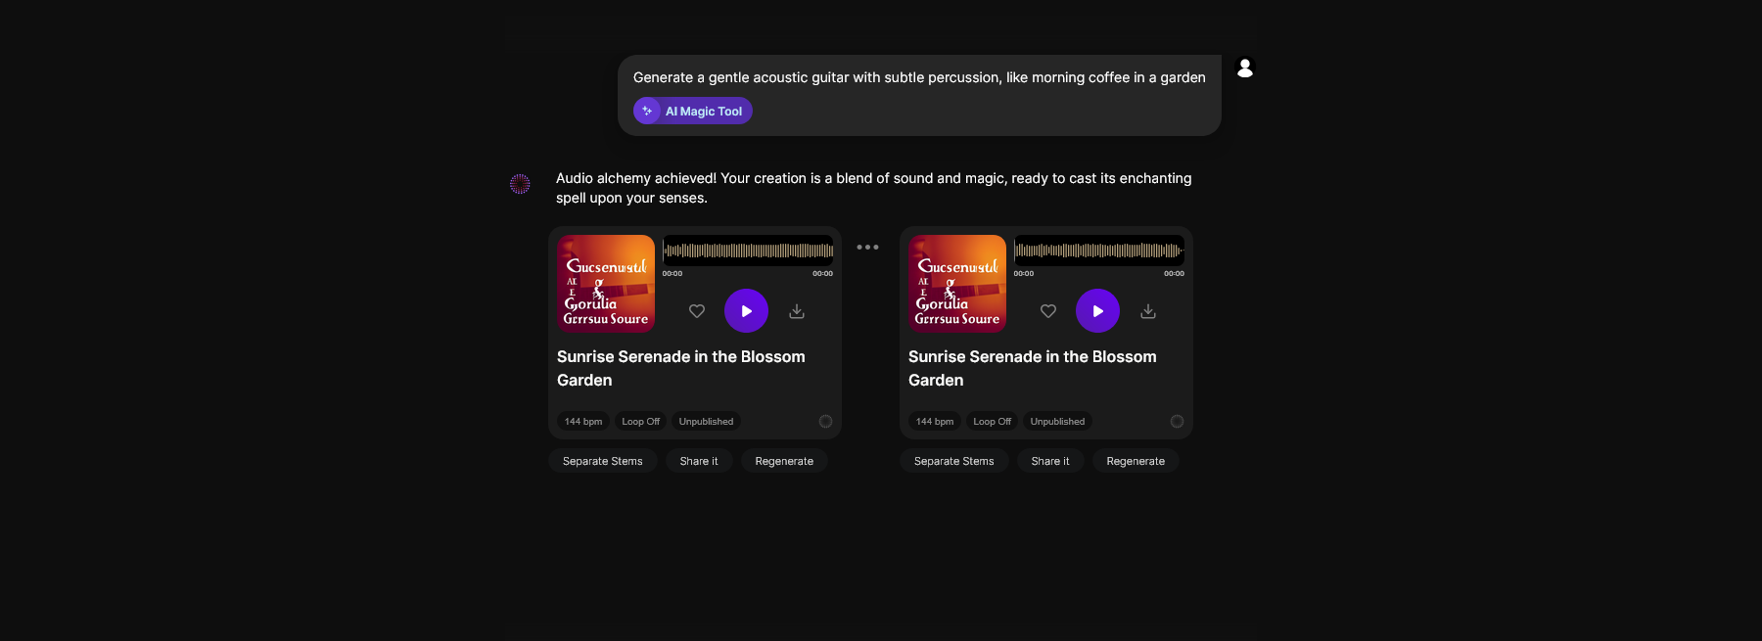Play the first Sunrise Serenade track
Screen dimensions: 1762x641
pos(746,311)
